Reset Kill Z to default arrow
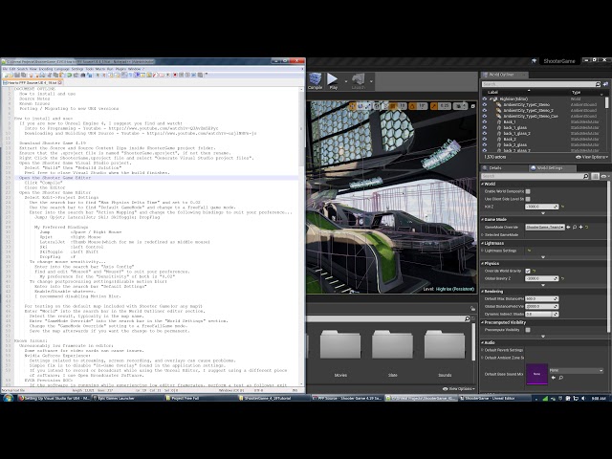612x459 pixels. [x=563, y=207]
